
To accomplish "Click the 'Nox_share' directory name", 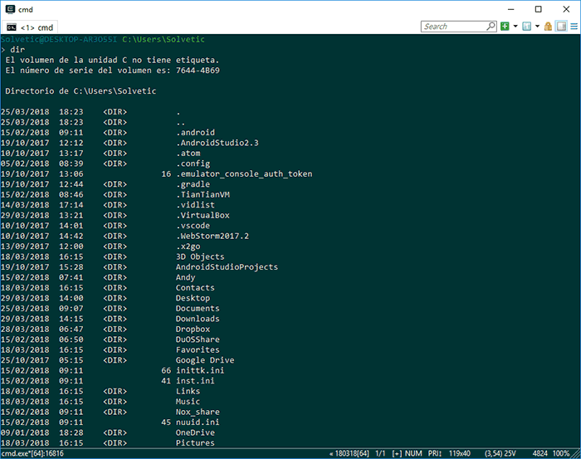I will [198, 412].
